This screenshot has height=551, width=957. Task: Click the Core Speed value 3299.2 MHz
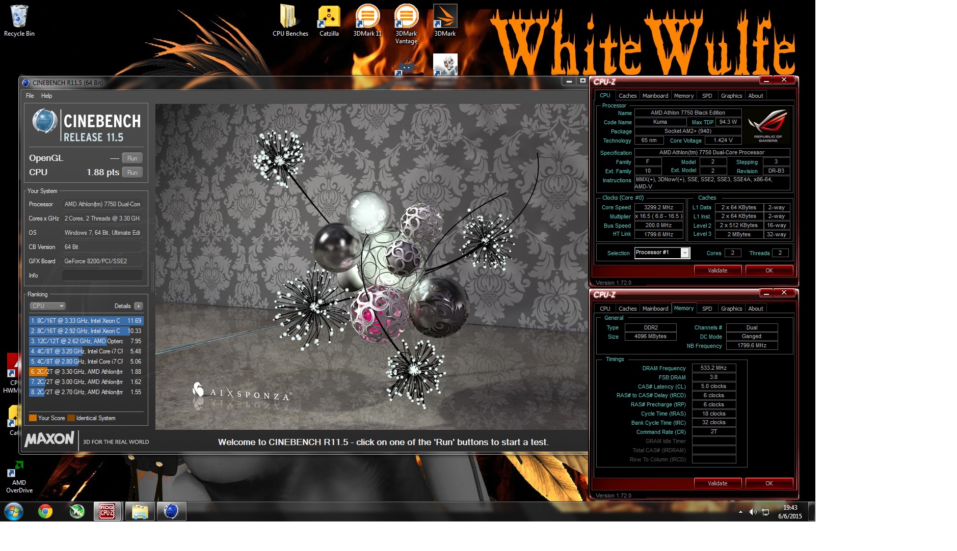pyautogui.click(x=658, y=207)
